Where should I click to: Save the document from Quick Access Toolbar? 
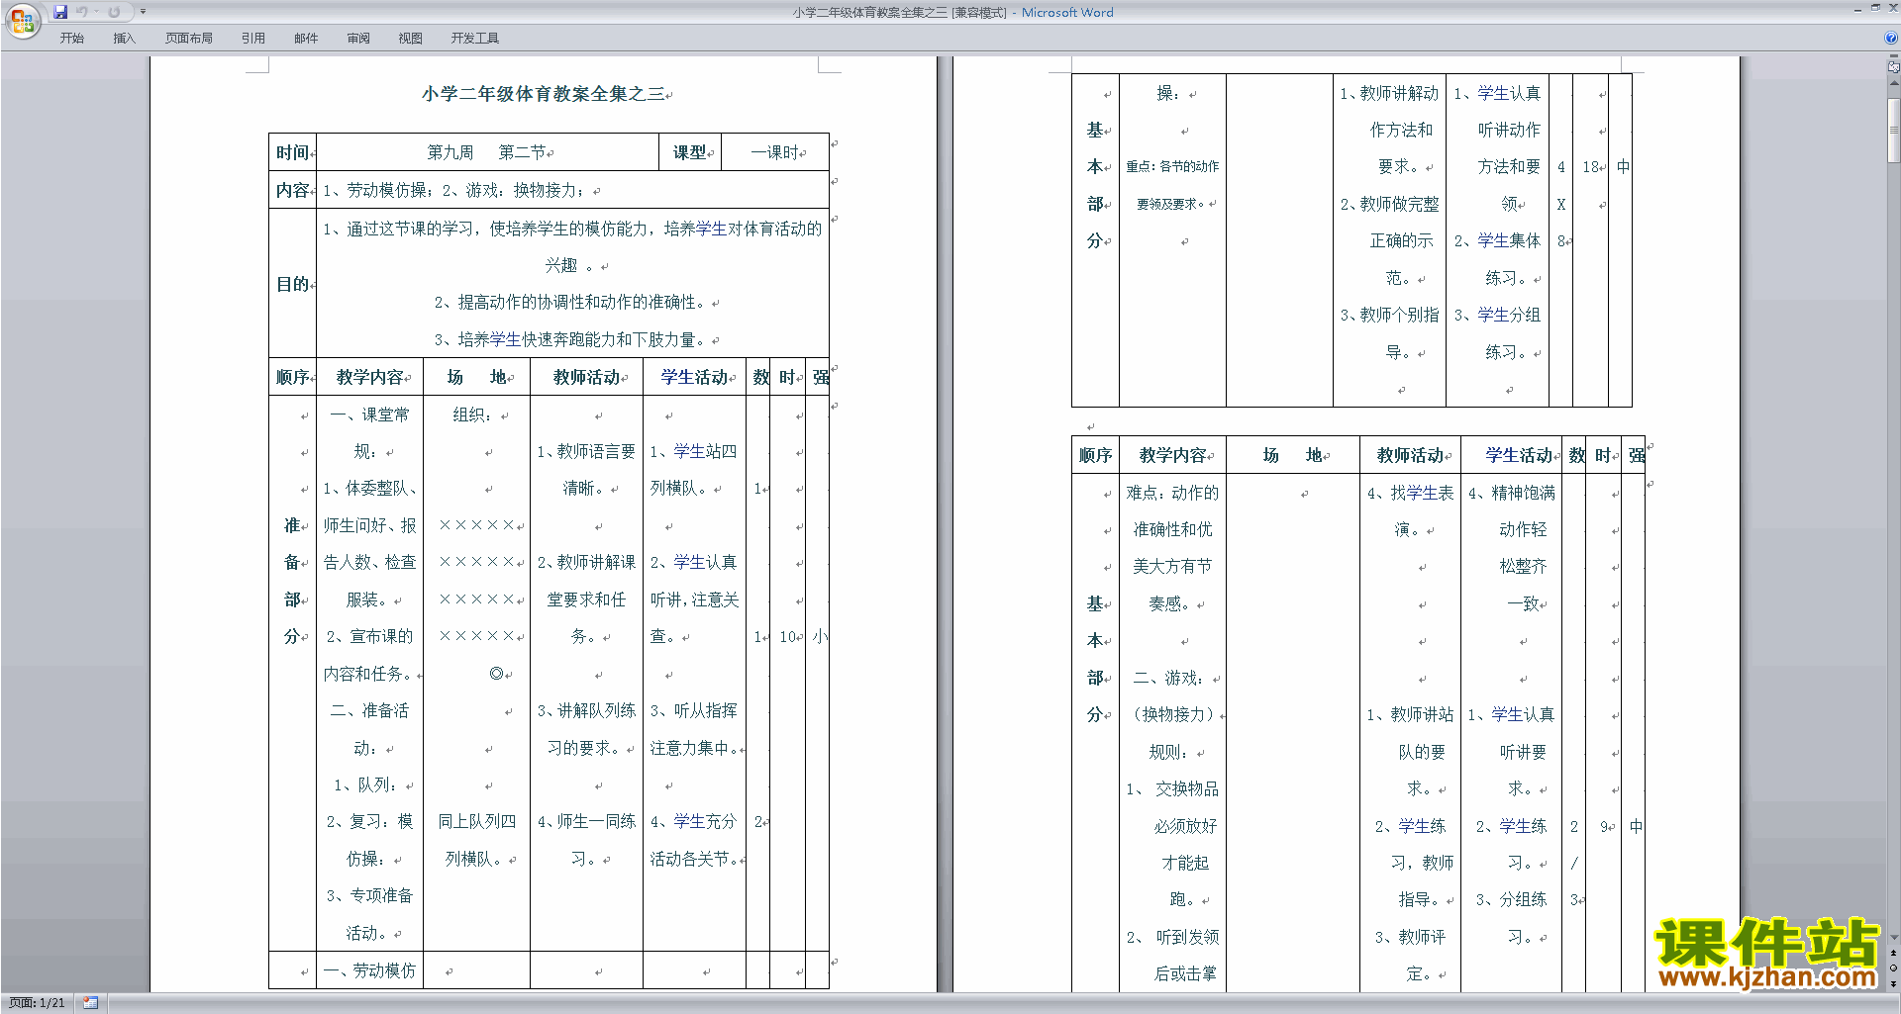tap(60, 12)
